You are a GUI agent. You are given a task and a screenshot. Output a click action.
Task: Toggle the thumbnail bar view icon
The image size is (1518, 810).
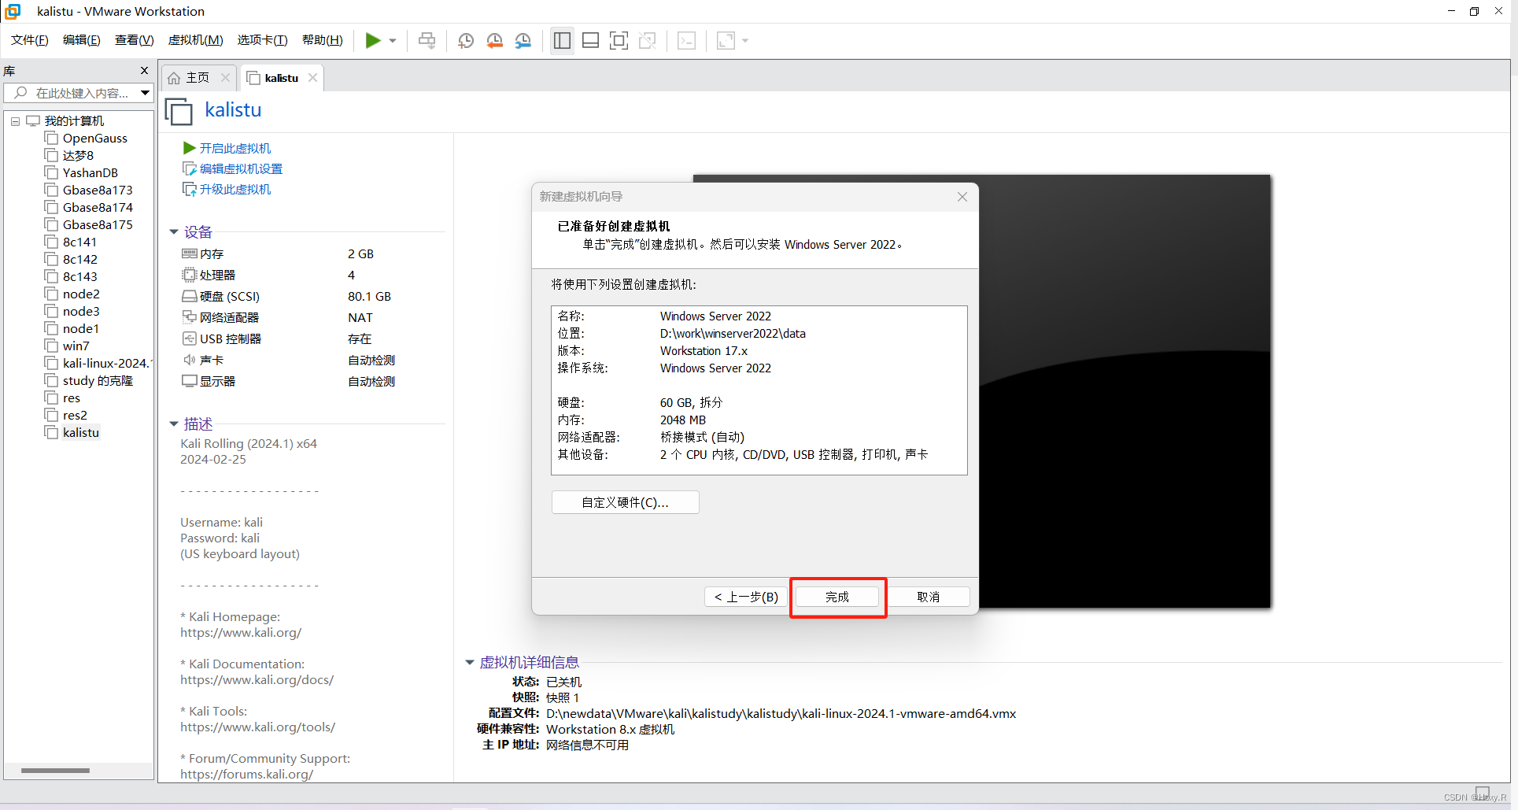[x=591, y=40]
